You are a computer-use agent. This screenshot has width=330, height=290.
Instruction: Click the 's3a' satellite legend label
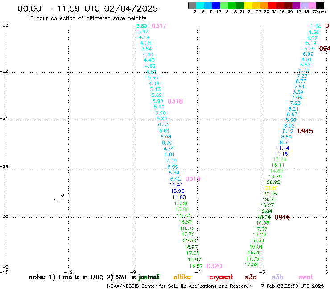pyautogui.click(x=251, y=278)
